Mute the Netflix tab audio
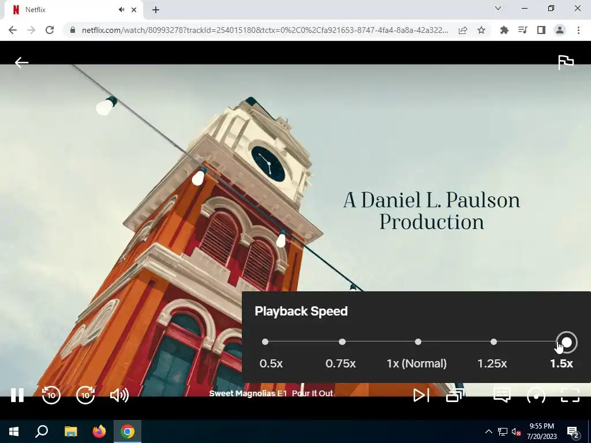The height and width of the screenshot is (443, 591). [x=121, y=10]
